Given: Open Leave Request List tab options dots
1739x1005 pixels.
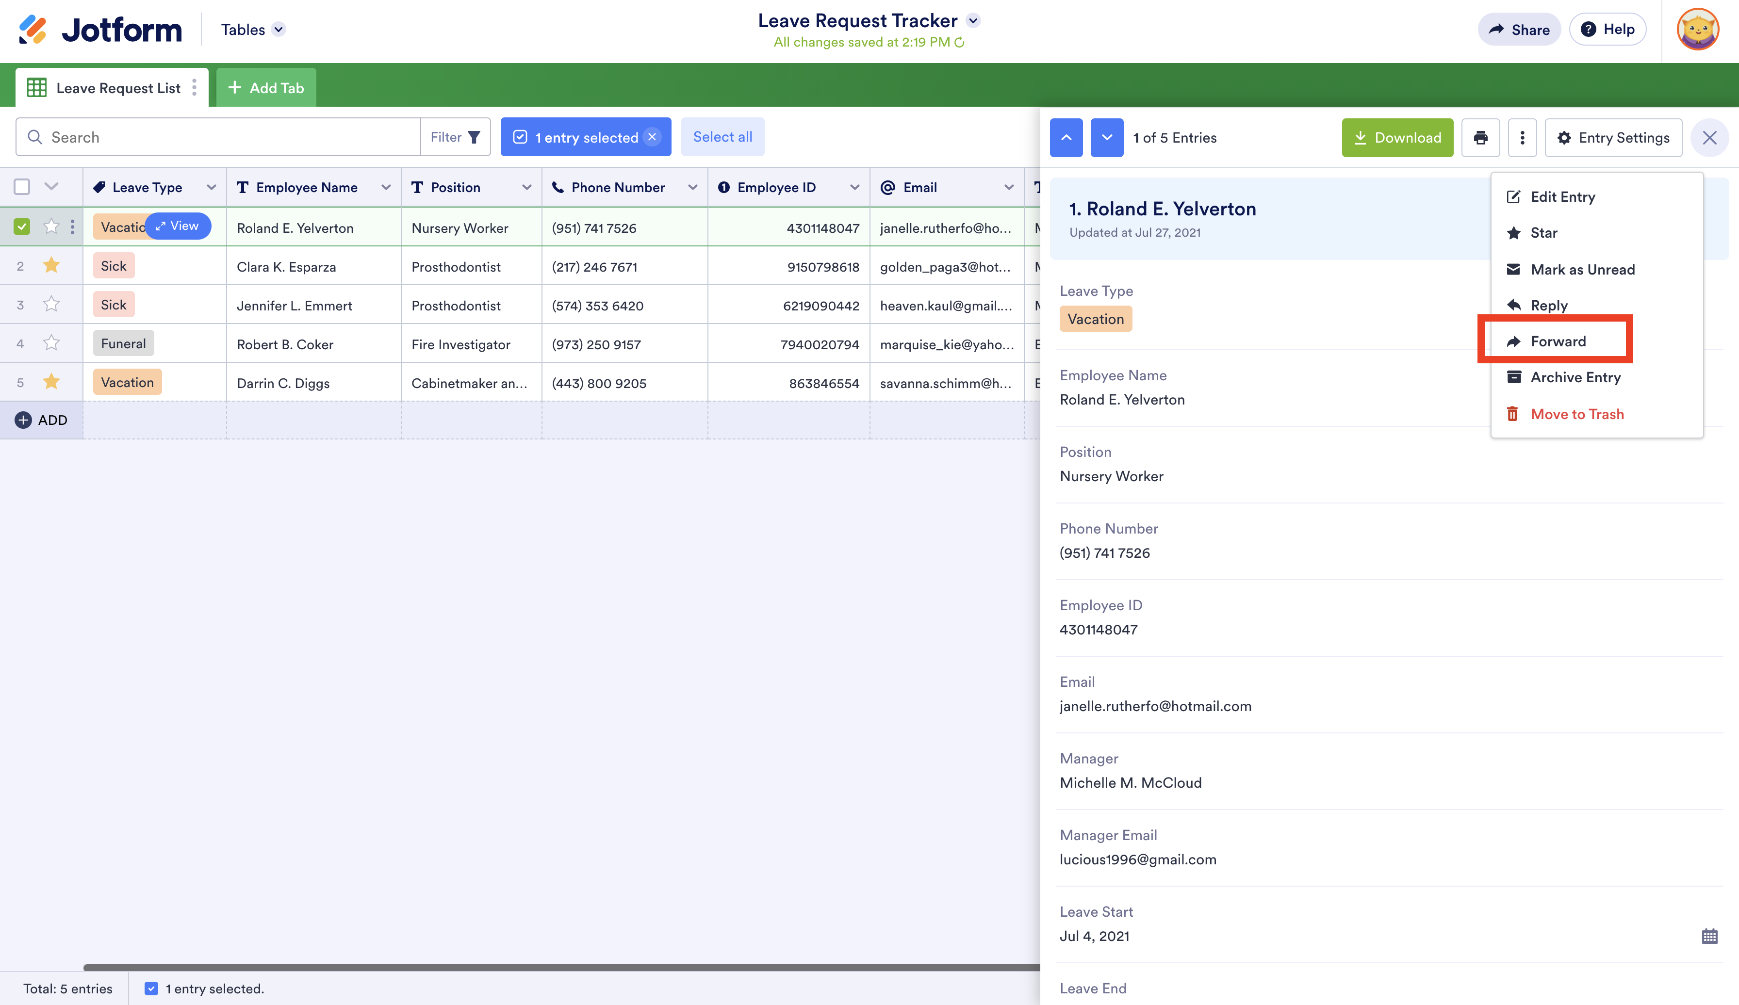Looking at the screenshot, I should coord(194,88).
